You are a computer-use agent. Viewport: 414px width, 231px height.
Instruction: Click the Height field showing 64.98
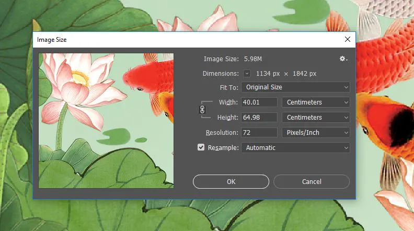point(259,117)
